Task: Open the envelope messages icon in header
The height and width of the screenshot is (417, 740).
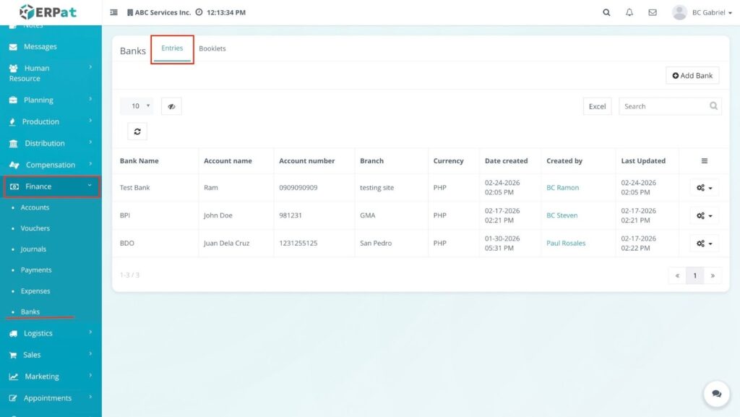Action: click(x=653, y=12)
